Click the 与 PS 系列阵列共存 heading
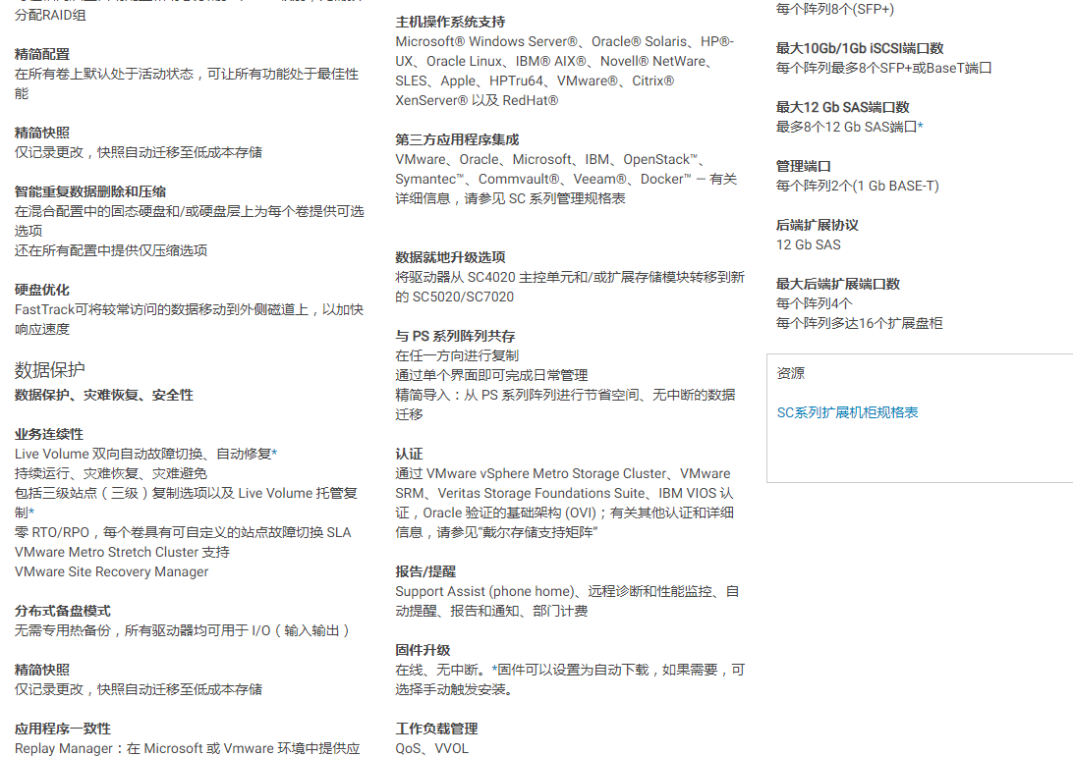The height and width of the screenshot is (757, 1073). [455, 336]
